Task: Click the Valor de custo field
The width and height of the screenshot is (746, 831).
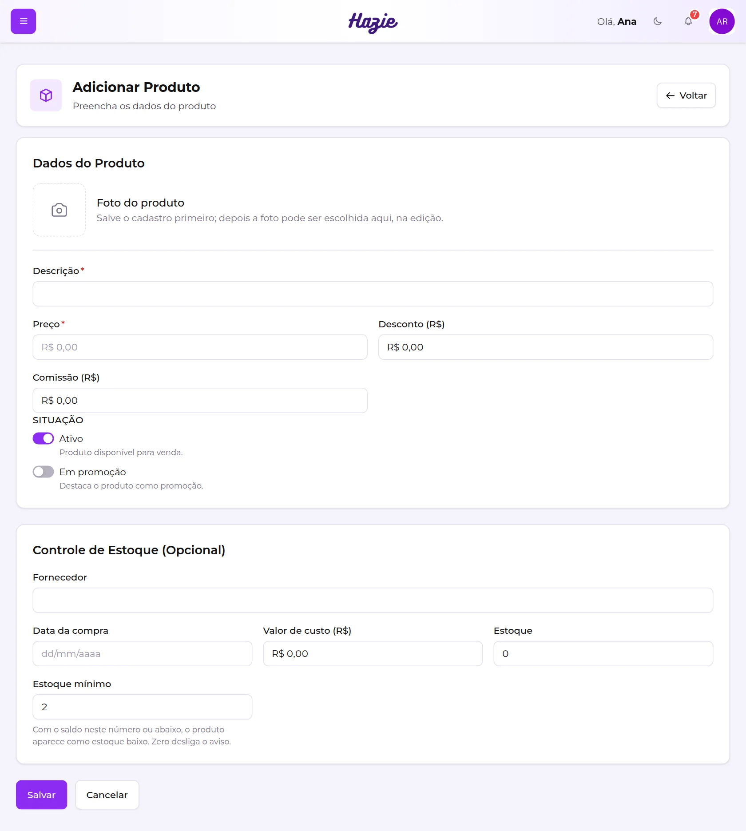Action: 373,653
